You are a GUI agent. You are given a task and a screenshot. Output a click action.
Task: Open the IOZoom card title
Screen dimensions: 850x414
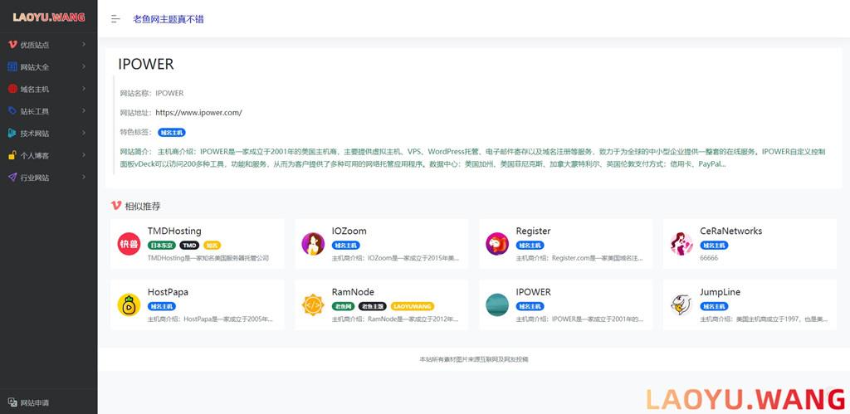349,231
